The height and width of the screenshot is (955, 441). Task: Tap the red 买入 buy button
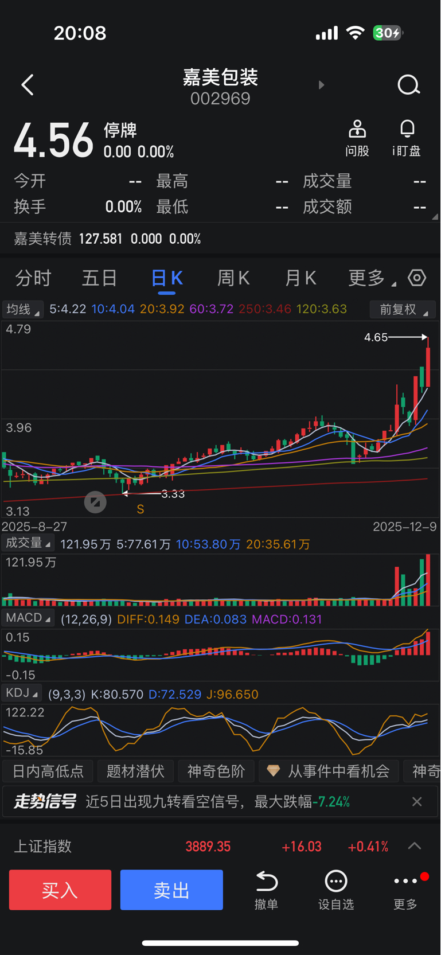point(60,890)
